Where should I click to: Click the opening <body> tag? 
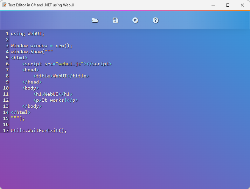pos(30,88)
